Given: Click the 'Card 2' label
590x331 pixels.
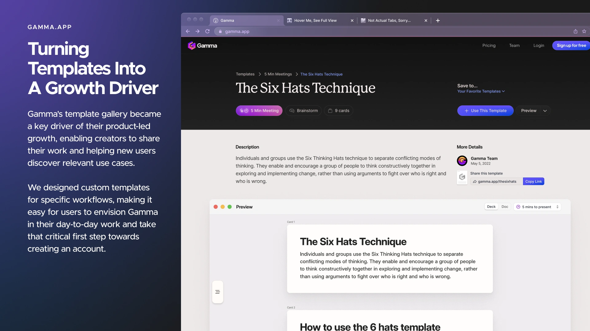Looking at the screenshot, I should pyautogui.click(x=291, y=307).
